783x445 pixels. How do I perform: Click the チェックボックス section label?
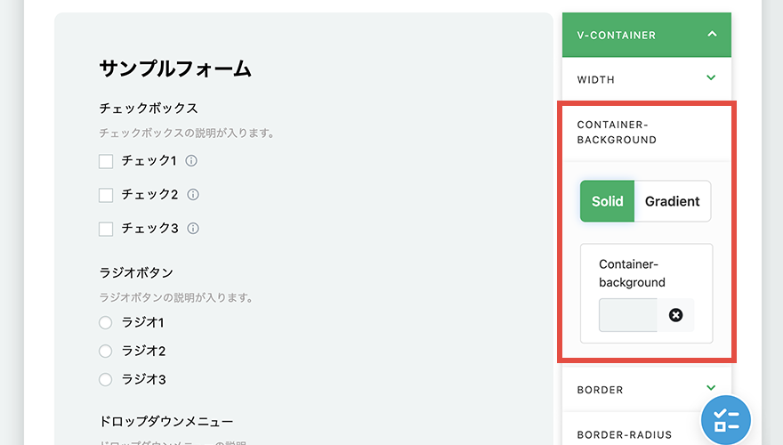pyautogui.click(x=149, y=109)
